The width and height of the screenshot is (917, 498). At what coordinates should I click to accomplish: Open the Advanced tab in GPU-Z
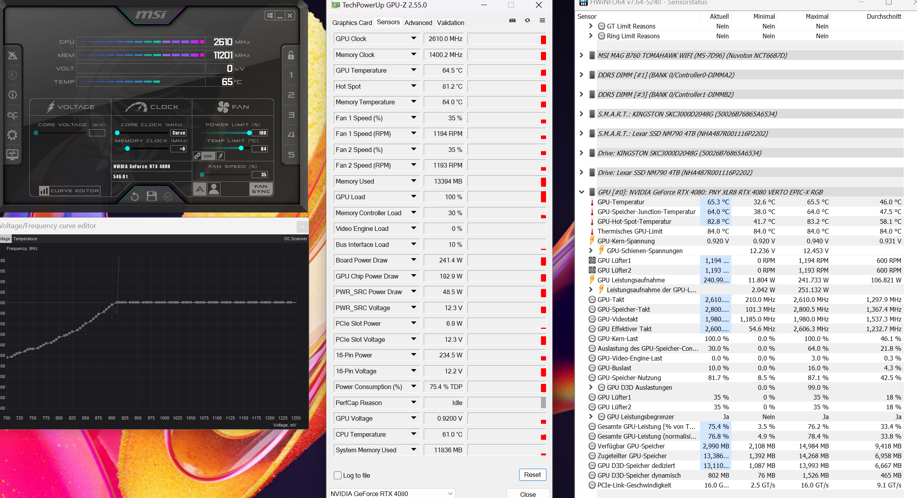pyautogui.click(x=418, y=23)
